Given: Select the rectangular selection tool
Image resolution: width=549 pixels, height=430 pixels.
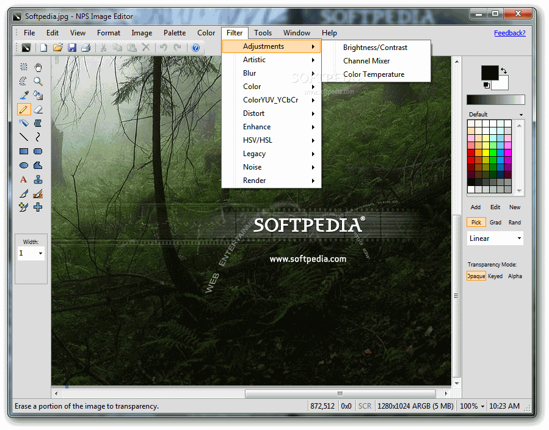Looking at the screenshot, I should (x=23, y=66).
